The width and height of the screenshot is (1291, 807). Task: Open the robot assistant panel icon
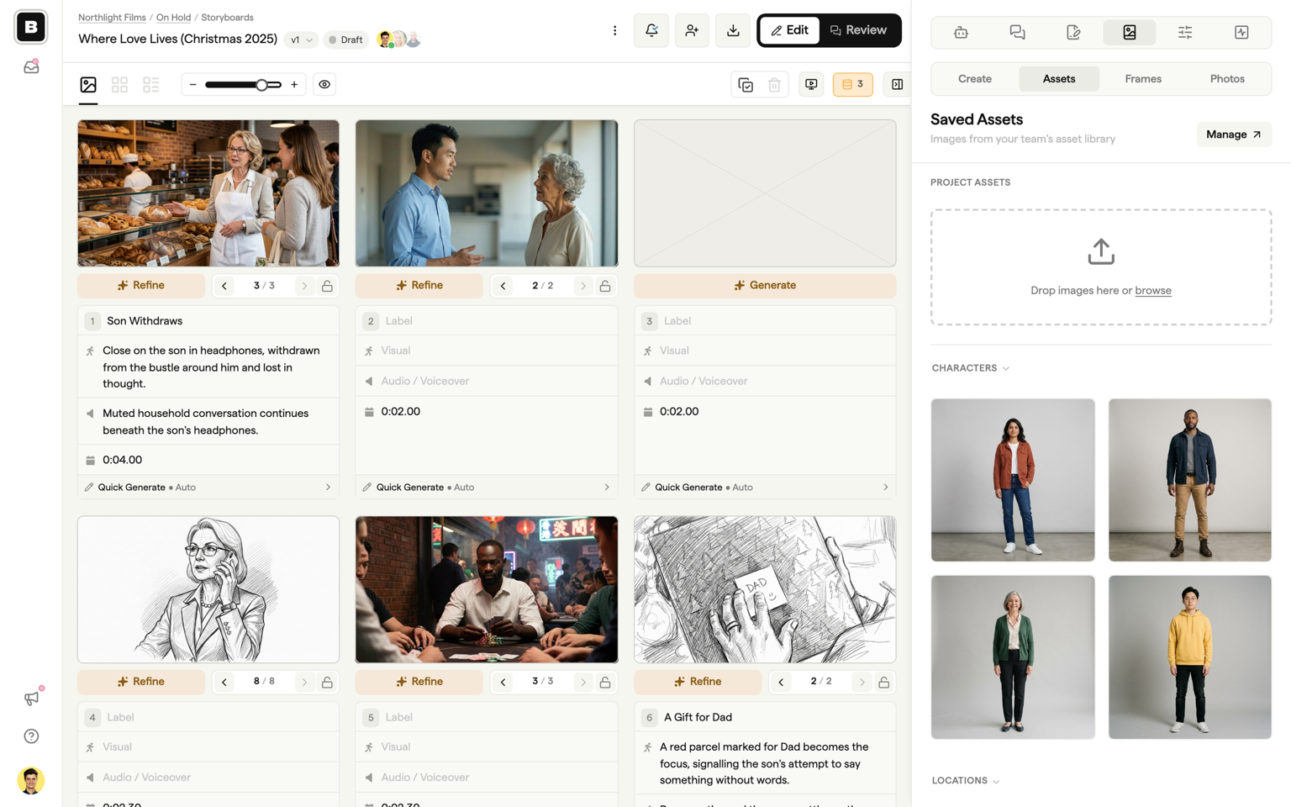[961, 32]
